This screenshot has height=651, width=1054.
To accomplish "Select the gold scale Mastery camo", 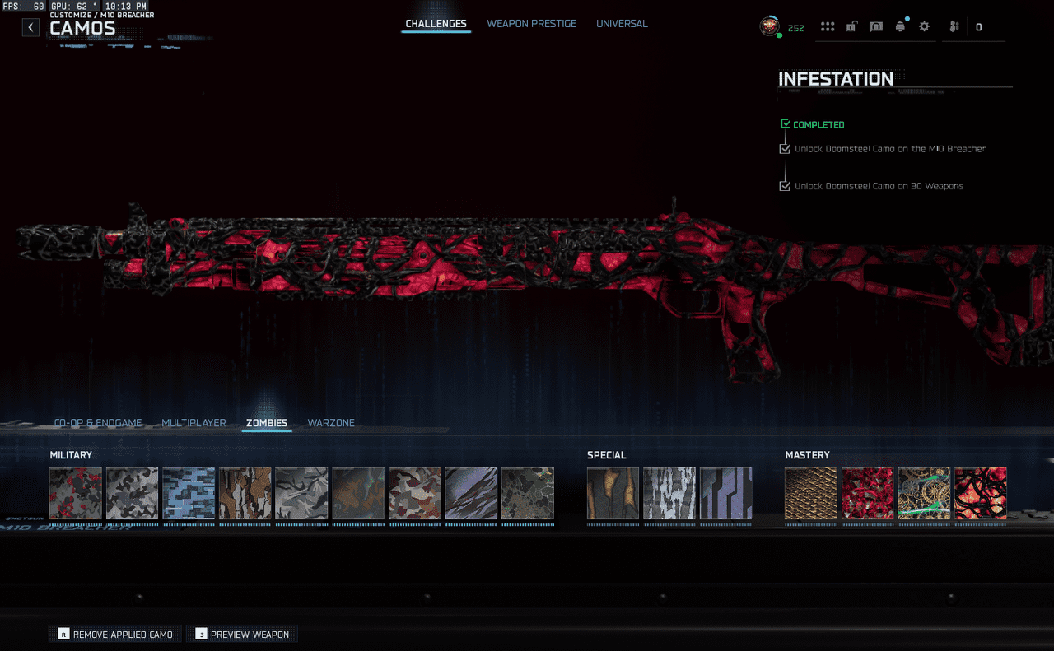I will 810,494.
